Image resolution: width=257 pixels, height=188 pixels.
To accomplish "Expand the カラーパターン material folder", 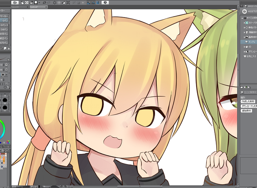I will tap(244, 23).
